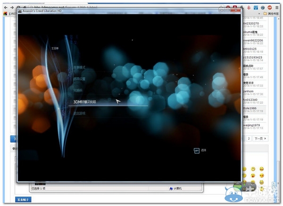Click the 计算机 status bar entry
The height and width of the screenshot is (206, 283).
coord(175,189)
